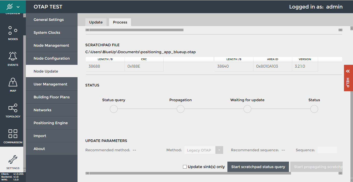The image size is (353, 182).
Task: Click the Status query progress marker
Action: pos(114,109)
